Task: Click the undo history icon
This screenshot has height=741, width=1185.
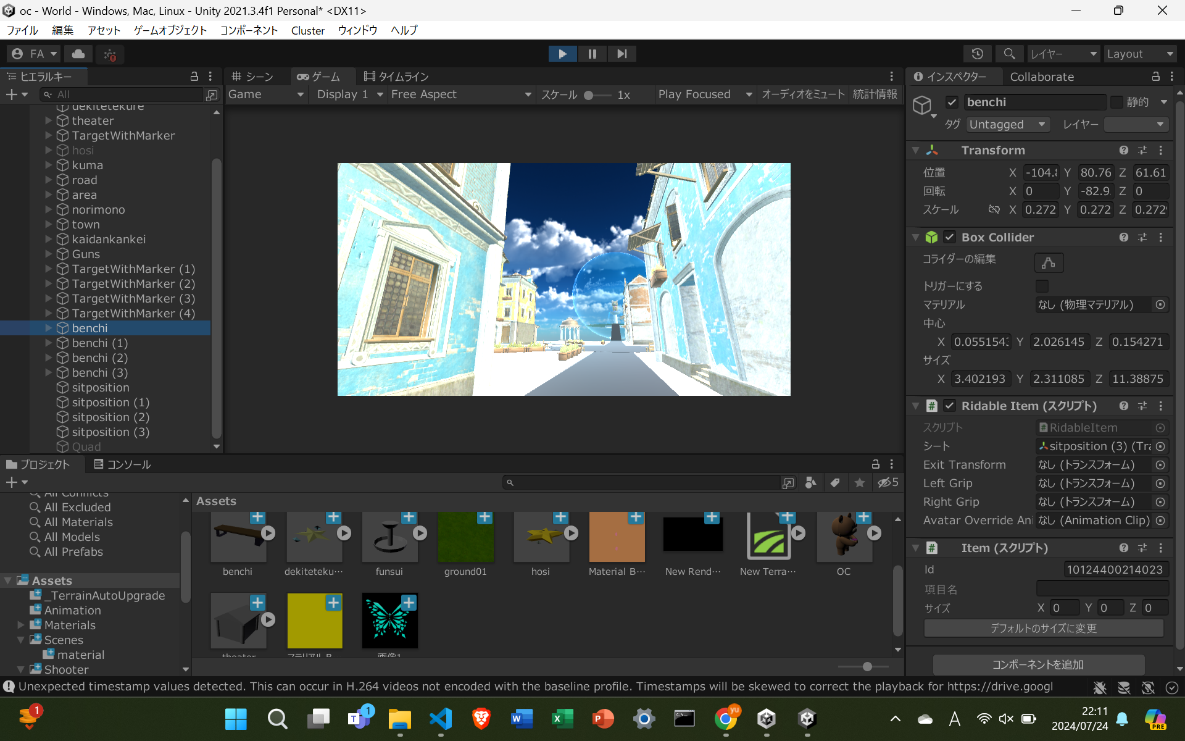Action: 977,54
